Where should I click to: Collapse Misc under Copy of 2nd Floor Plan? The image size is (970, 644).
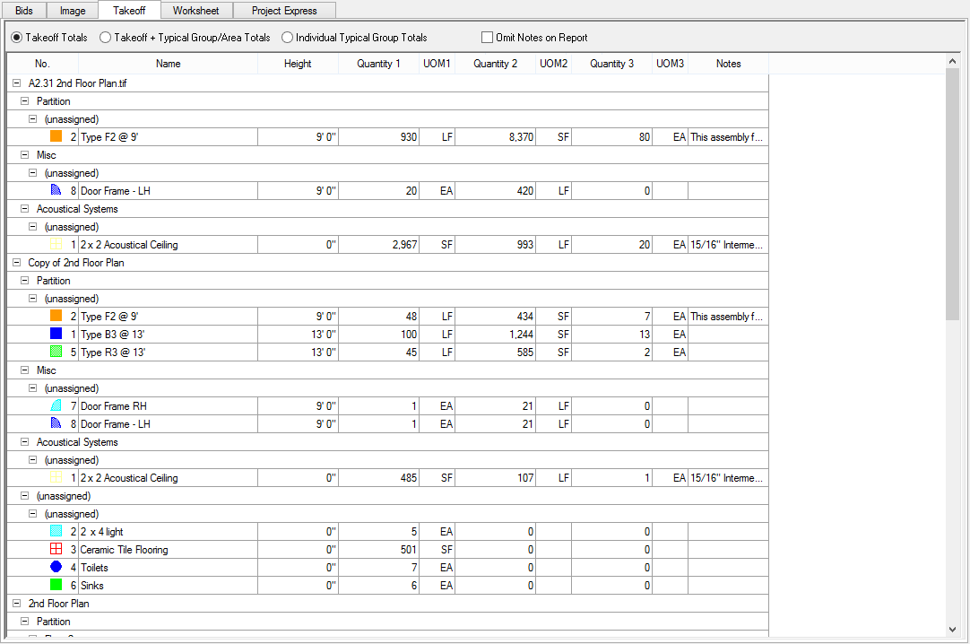25,370
